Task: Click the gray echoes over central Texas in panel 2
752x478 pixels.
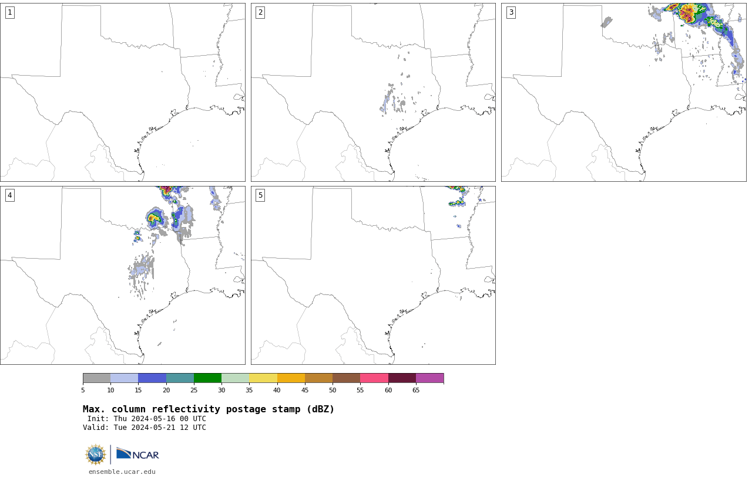Action: (x=394, y=101)
